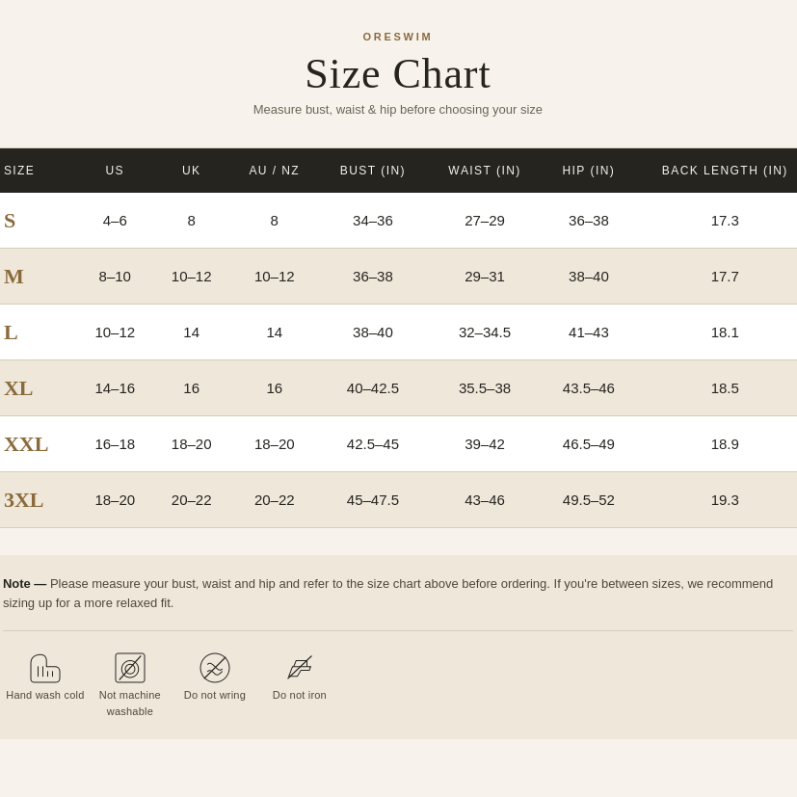
Task: Click the Note paragraph about sizing up
Action: click(x=387, y=594)
